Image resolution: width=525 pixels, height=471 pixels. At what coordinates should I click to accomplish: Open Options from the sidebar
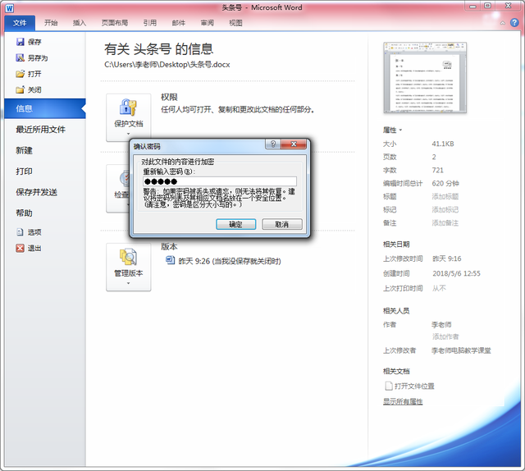(x=29, y=232)
